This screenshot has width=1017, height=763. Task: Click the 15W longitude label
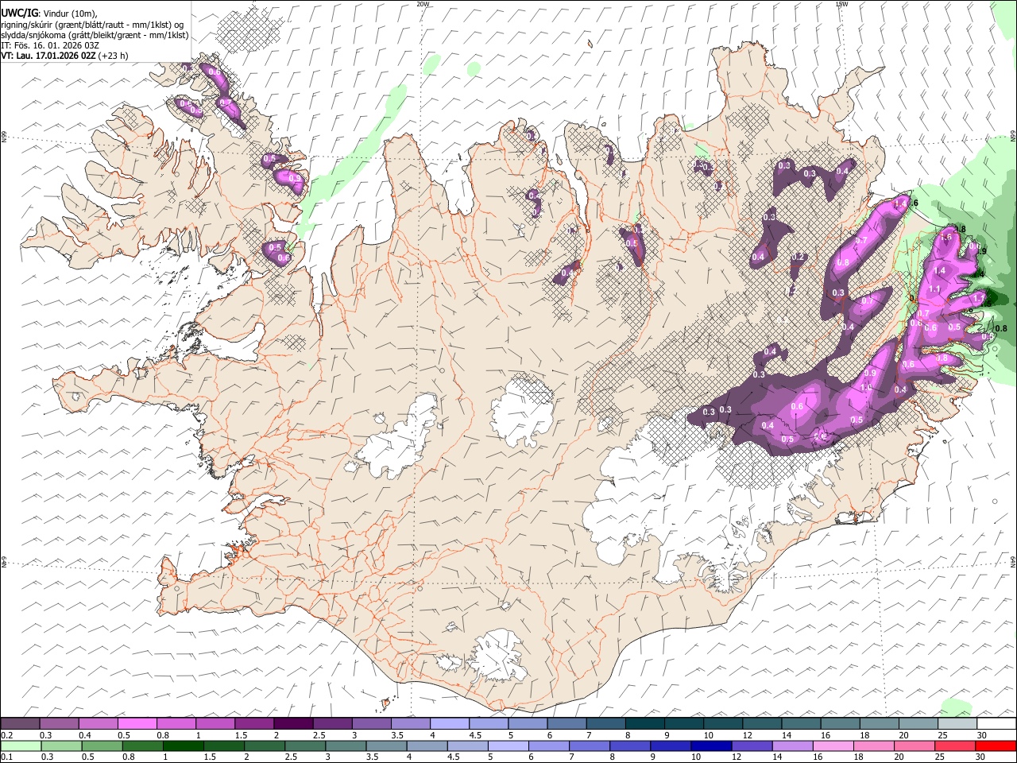[x=842, y=4]
